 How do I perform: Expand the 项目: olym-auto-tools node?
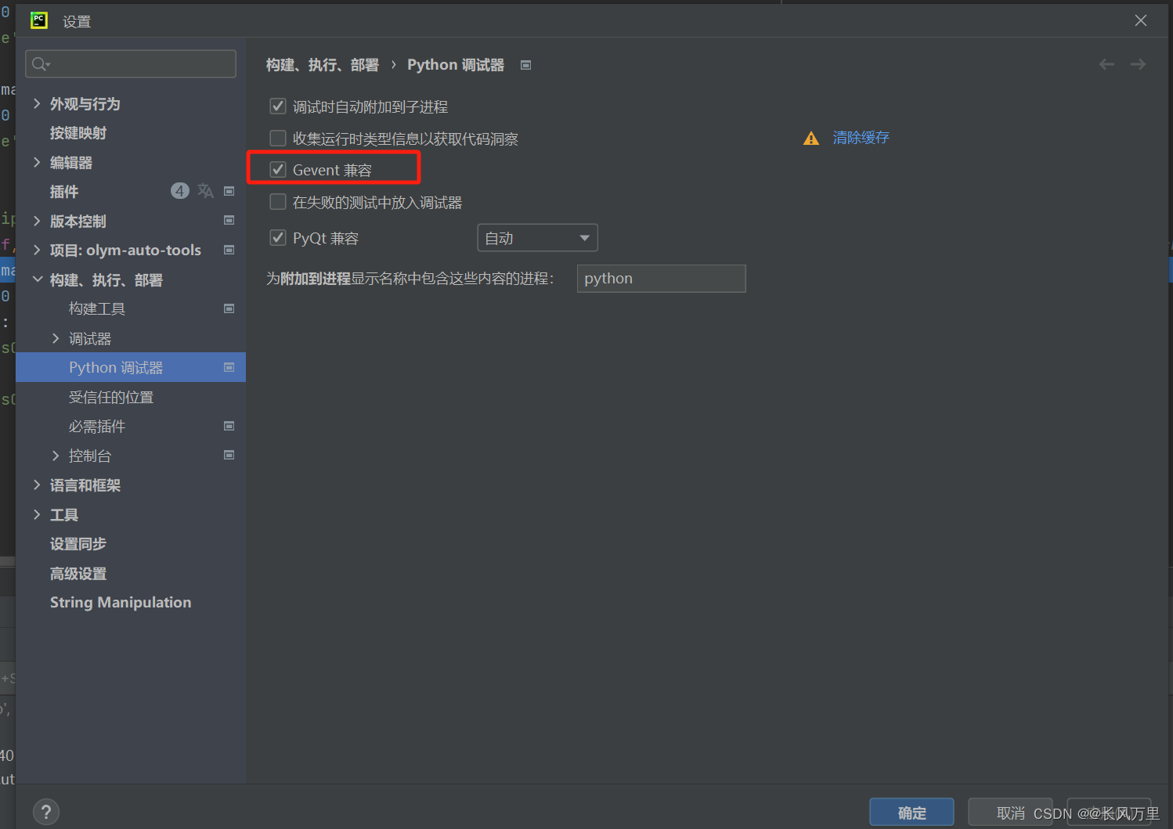coord(37,250)
